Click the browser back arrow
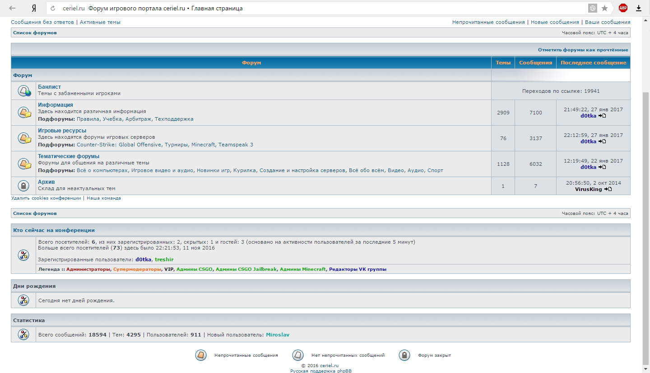Screen dimensions: 650x373 [x=13, y=8]
